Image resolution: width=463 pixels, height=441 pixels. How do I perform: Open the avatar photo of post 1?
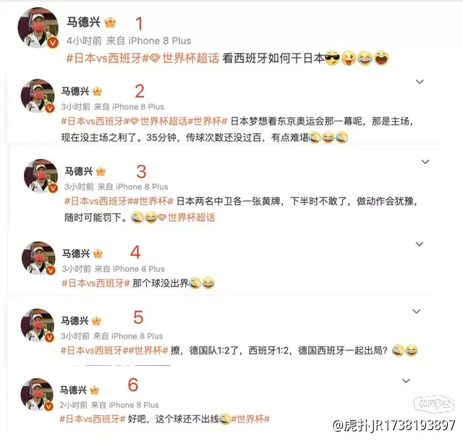tap(38, 27)
